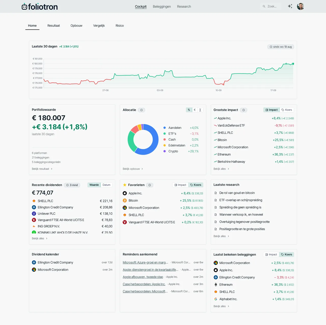The width and height of the screenshot is (326, 325).
Task: Click 'Bekijk alles' under Grootste impact
Action: tap(221, 169)
